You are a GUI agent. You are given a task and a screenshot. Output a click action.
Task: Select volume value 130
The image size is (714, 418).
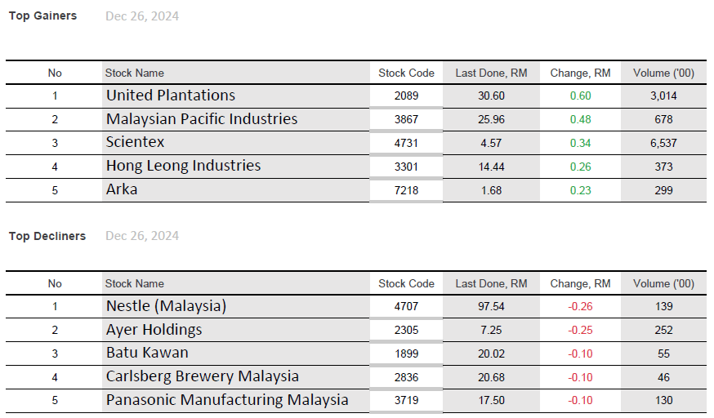point(663,401)
